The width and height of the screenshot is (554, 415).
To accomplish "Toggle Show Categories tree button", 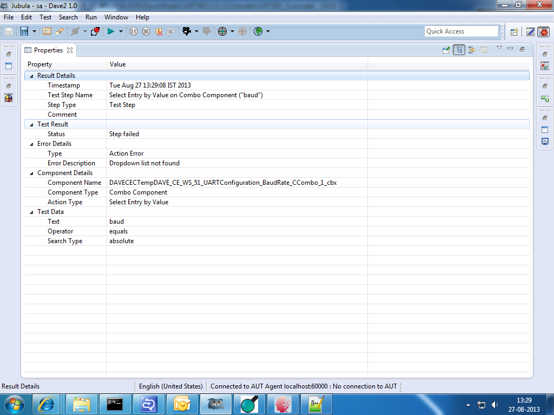I will pyautogui.click(x=459, y=50).
